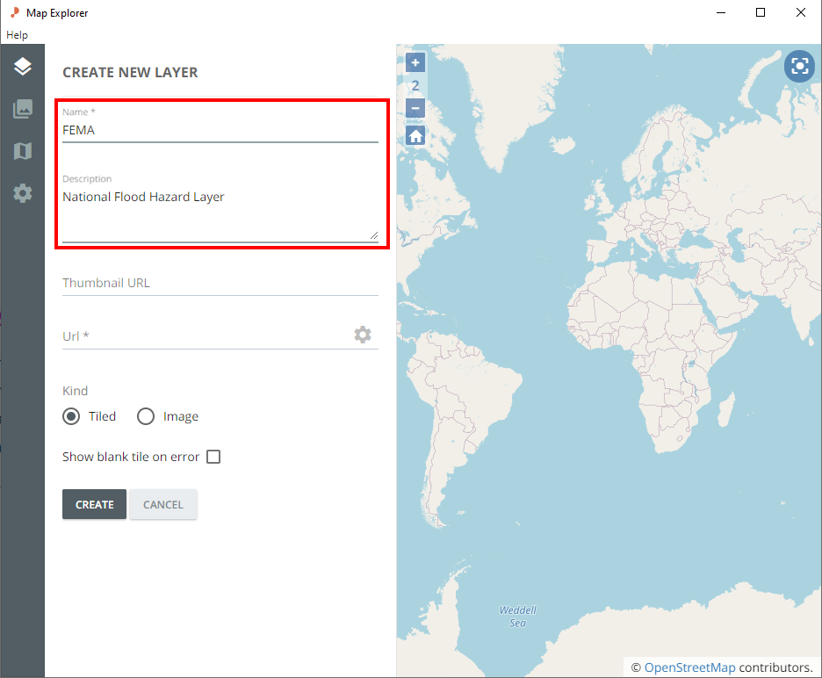The image size is (822, 678).
Task: Maximize the Map Explorer window
Action: (761, 12)
